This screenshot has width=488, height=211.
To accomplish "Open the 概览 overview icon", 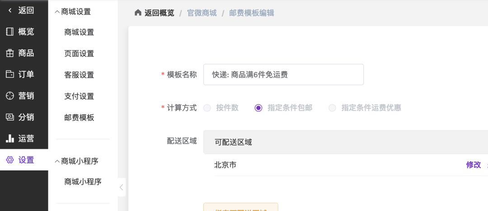I will click(x=9, y=32).
